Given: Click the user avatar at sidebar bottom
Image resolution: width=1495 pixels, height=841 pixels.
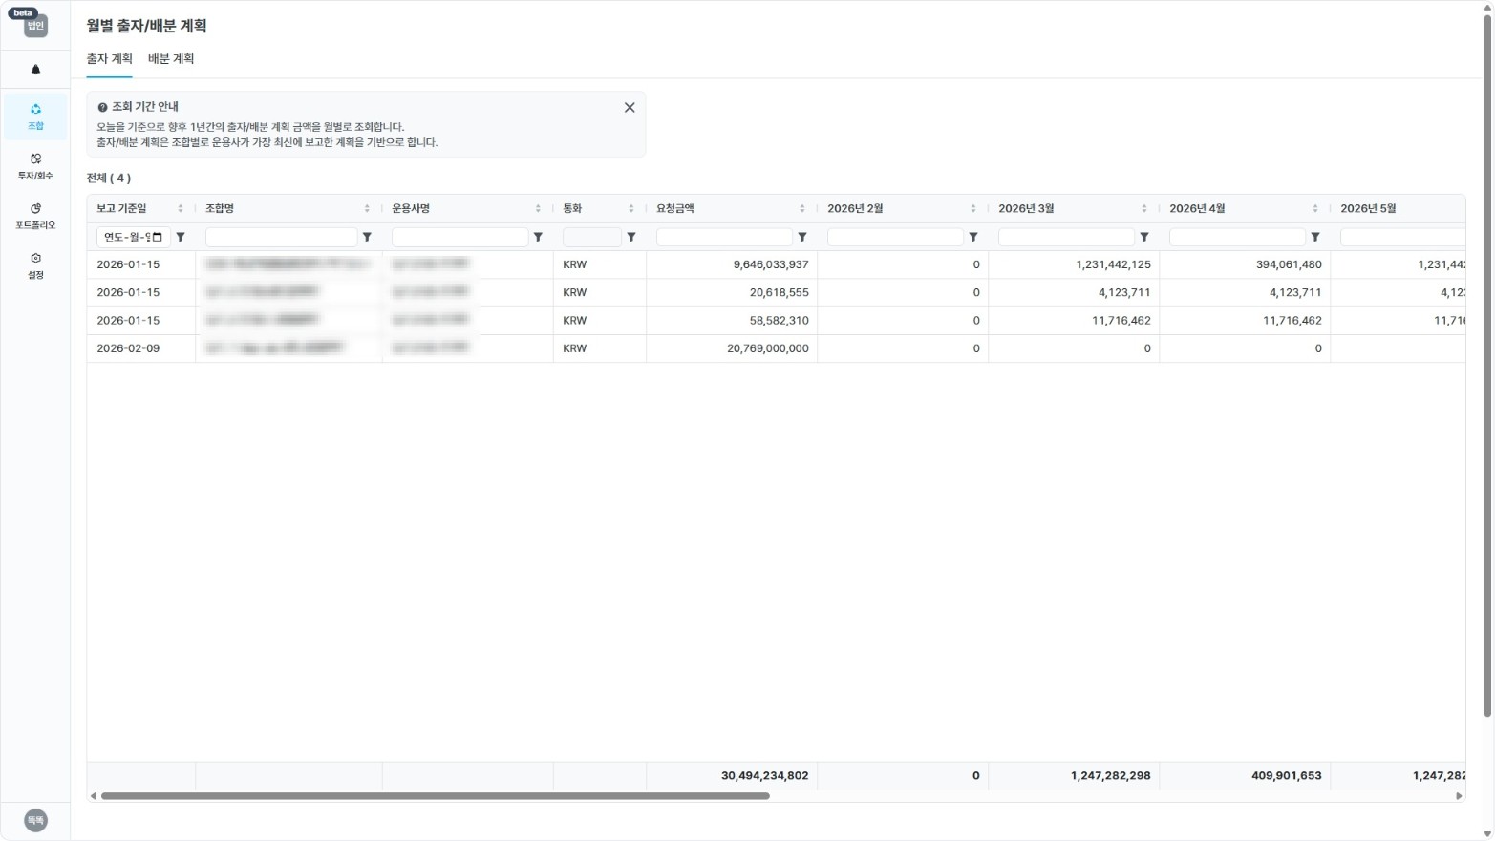Looking at the screenshot, I should pyautogui.click(x=35, y=820).
